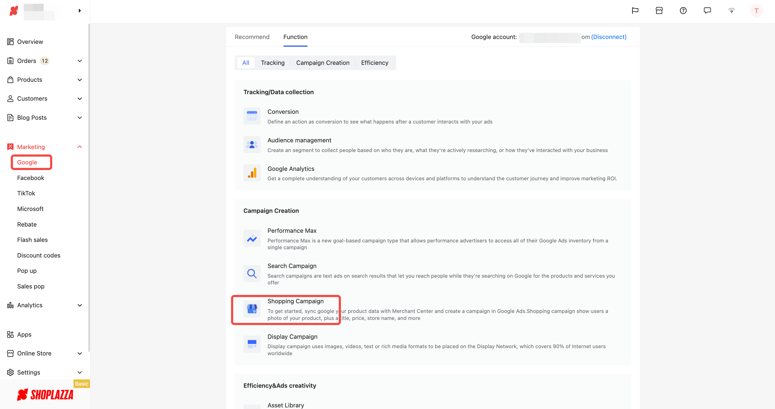Screen dimensions: 775x409
Task: Open the Performance Max campaign title
Action: [292, 231]
